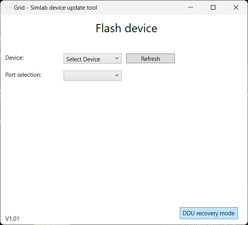Click the Device: field label
This screenshot has height=225, width=248.
pos(14,58)
